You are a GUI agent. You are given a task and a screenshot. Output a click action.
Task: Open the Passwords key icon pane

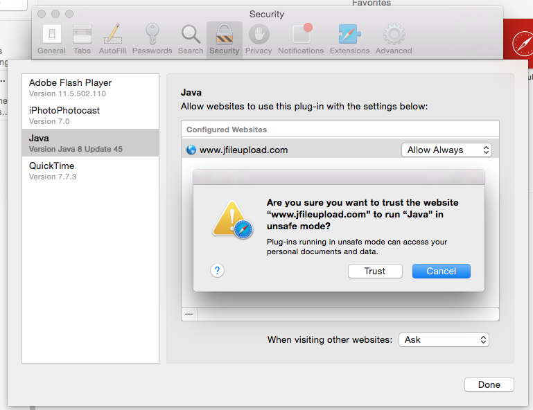pyautogui.click(x=152, y=39)
